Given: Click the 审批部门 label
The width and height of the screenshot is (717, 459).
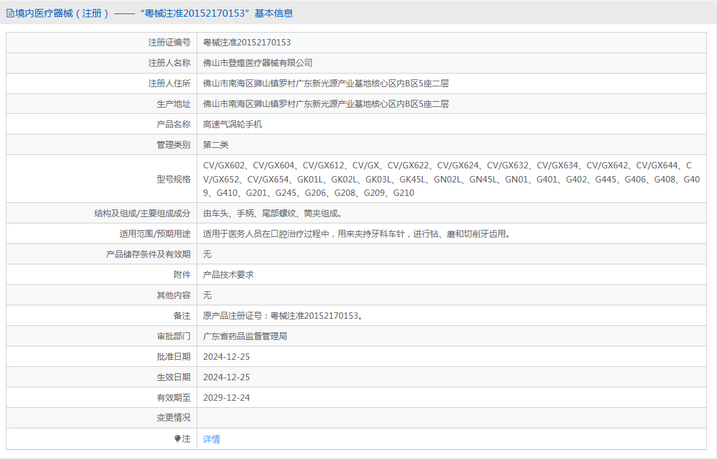Looking at the screenshot, I should 173,337.
